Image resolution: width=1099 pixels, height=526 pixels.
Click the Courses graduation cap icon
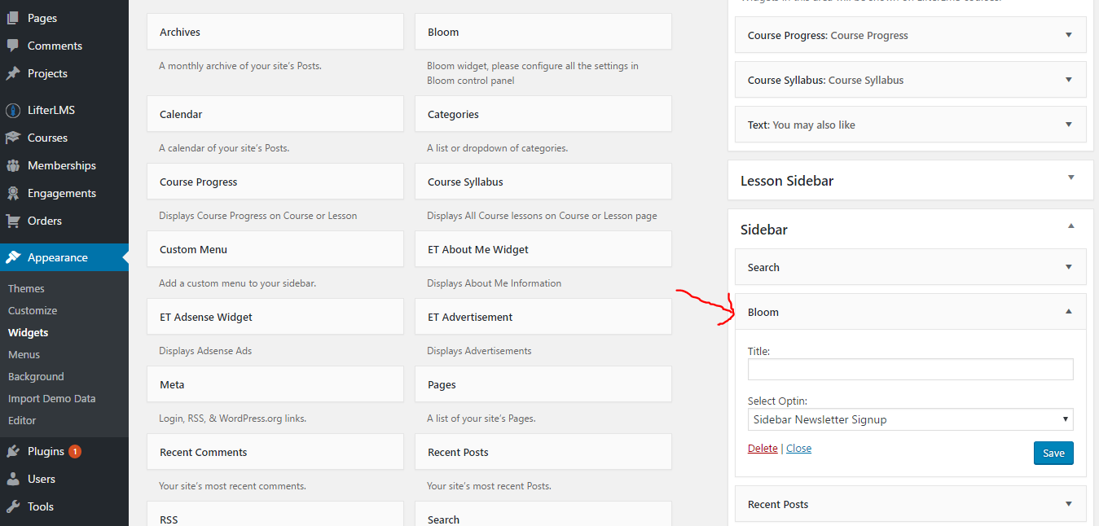point(13,138)
